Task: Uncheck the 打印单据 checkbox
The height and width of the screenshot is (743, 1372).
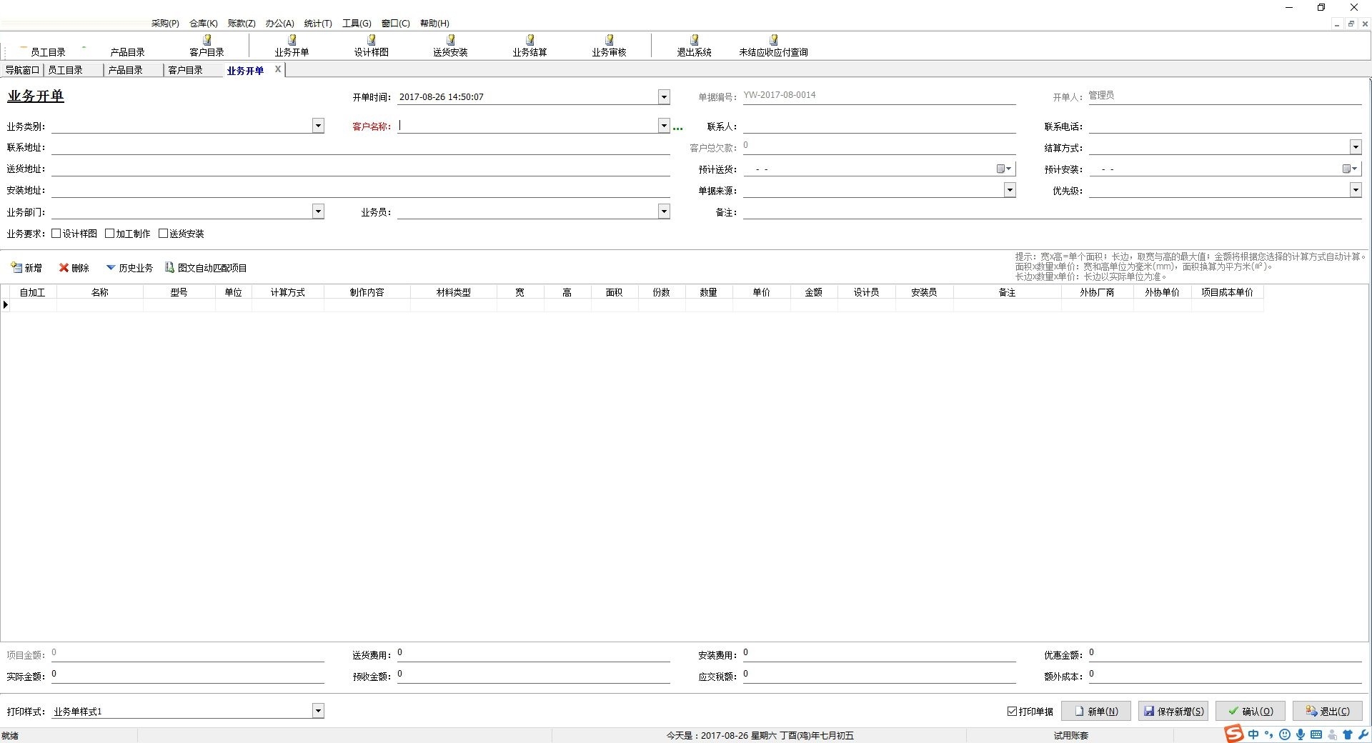Action: [1012, 712]
